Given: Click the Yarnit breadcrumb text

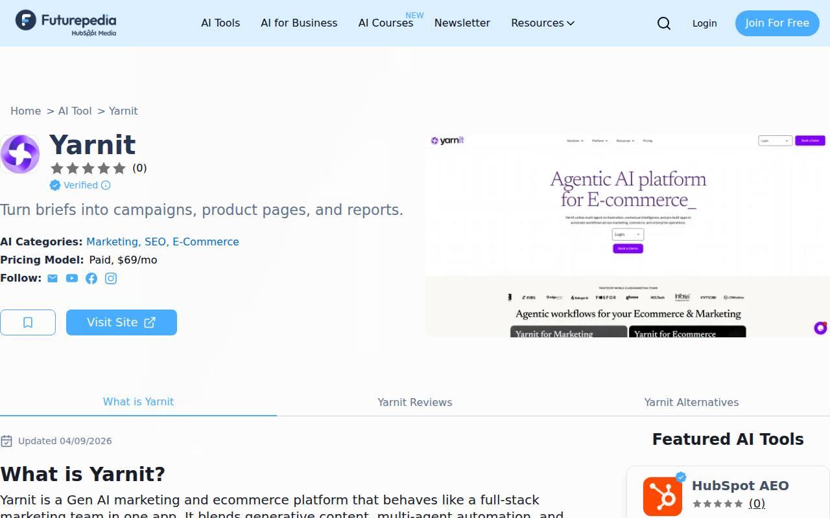Looking at the screenshot, I should [123, 111].
